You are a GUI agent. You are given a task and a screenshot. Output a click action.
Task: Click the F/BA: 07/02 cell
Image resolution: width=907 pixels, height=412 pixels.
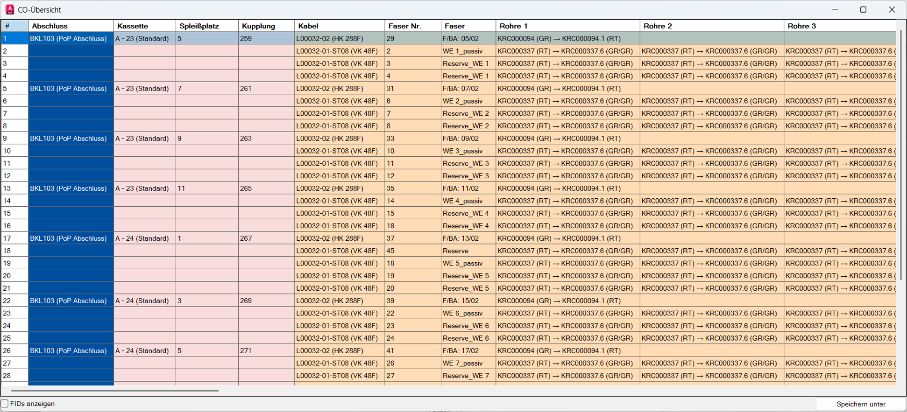coord(468,89)
